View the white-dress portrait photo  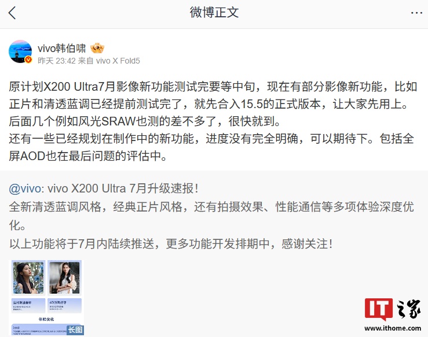coord(65,277)
